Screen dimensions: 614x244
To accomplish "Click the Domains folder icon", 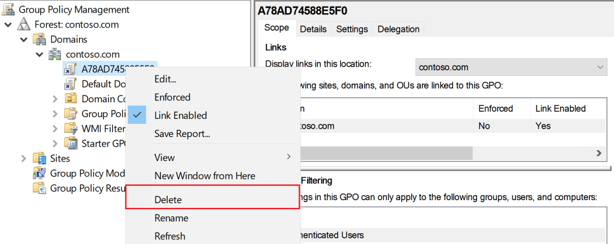I will tap(40, 39).
